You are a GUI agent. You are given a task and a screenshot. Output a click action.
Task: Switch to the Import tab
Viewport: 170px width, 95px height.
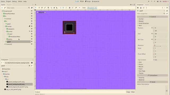(9, 5)
